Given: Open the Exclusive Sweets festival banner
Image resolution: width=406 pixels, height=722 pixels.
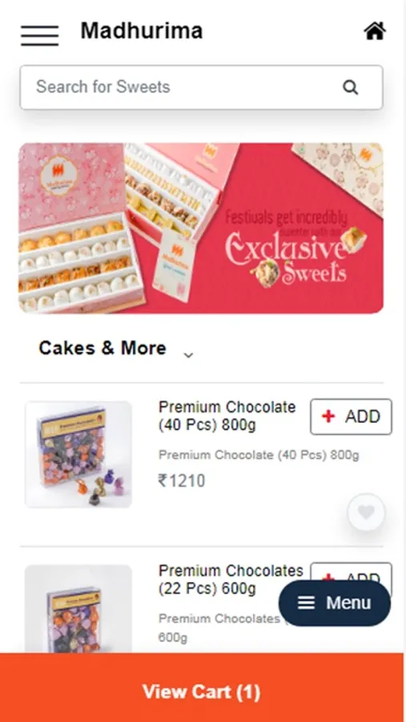Looking at the screenshot, I should pyautogui.click(x=201, y=228).
